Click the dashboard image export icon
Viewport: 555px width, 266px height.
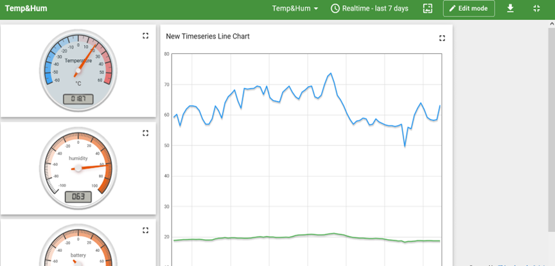point(428,8)
